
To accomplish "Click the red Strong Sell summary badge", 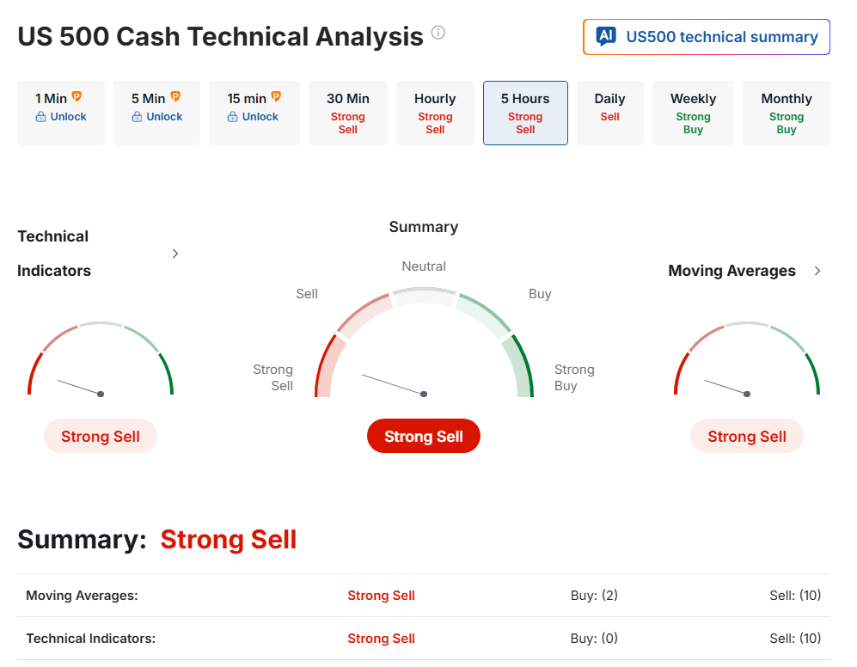I will [424, 437].
